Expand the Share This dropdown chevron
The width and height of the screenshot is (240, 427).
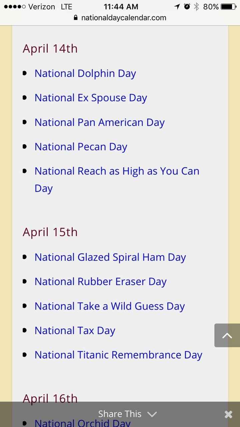152,414
